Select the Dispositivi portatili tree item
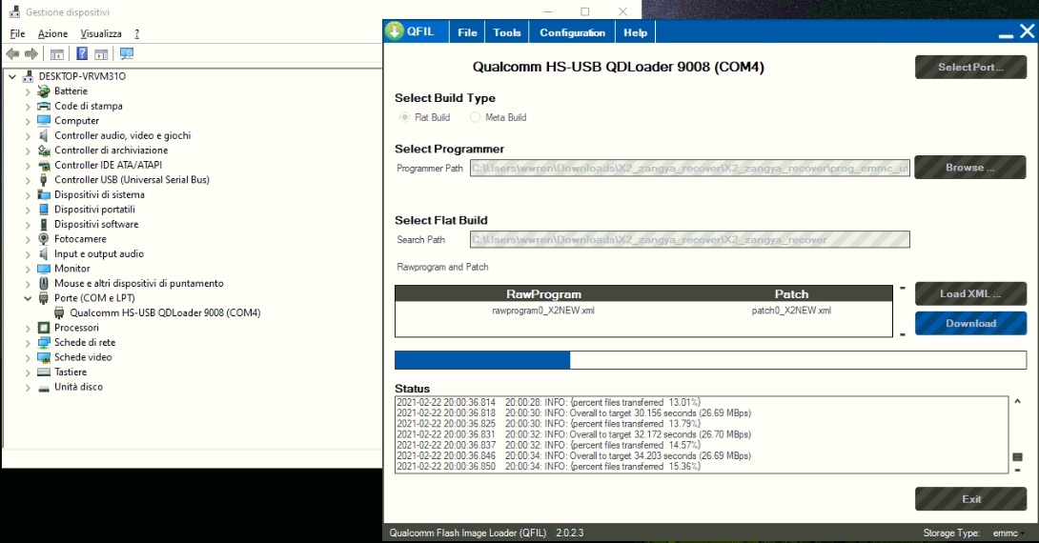The height and width of the screenshot is (543, 1039). pyautogui.click(x=94, y=210)
